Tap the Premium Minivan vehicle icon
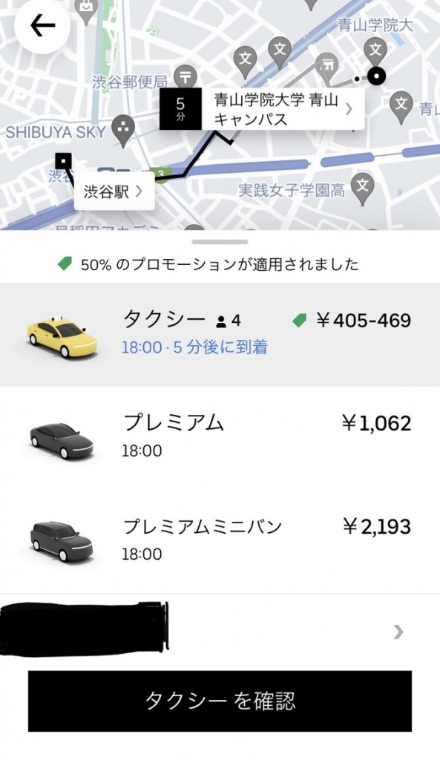 click(62, 542)
